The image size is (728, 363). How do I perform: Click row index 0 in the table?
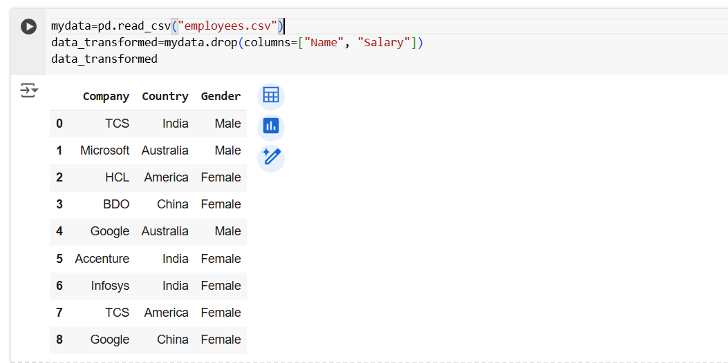coord(59,124)
